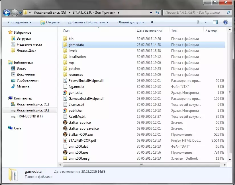This screenshot has width=235, height=185.
Task: Show hidden toolbar commands via double chevron
Action: 152,22
